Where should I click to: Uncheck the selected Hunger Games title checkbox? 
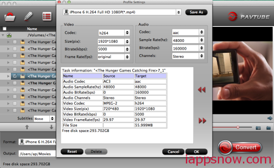[15, 76]
